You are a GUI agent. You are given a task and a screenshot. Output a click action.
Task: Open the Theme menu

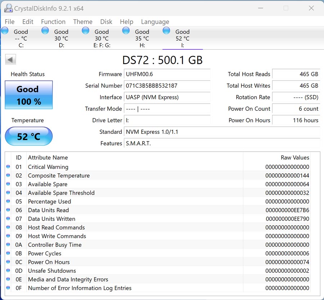[x=83, y=22]
